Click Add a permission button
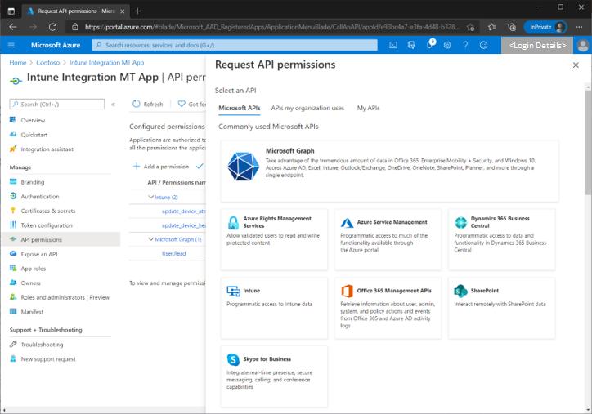592x414 pixels. pyautogui.click(x=161, y=167)
